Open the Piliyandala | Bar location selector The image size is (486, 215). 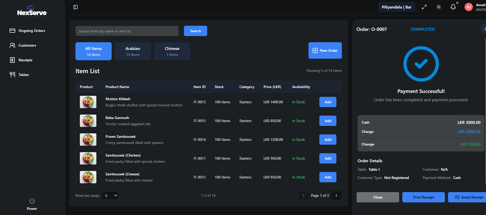(x=396, y=7)
